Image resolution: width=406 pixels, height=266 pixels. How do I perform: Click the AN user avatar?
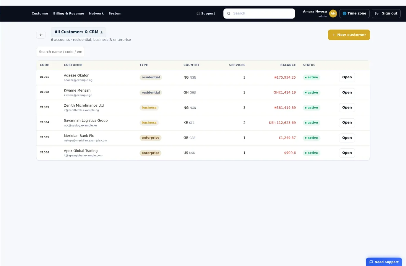tap(333, 14)
